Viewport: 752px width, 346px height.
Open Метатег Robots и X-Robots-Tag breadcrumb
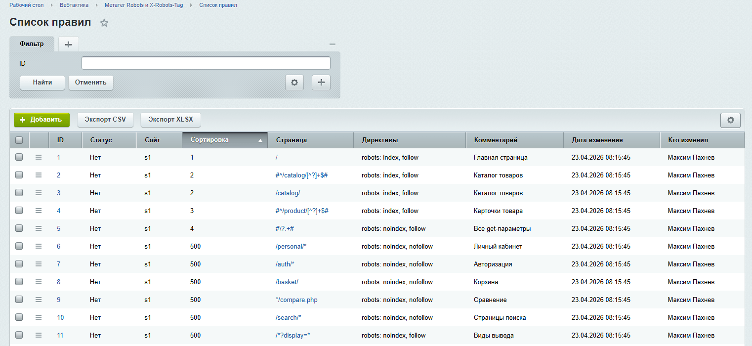coord(143,5)
